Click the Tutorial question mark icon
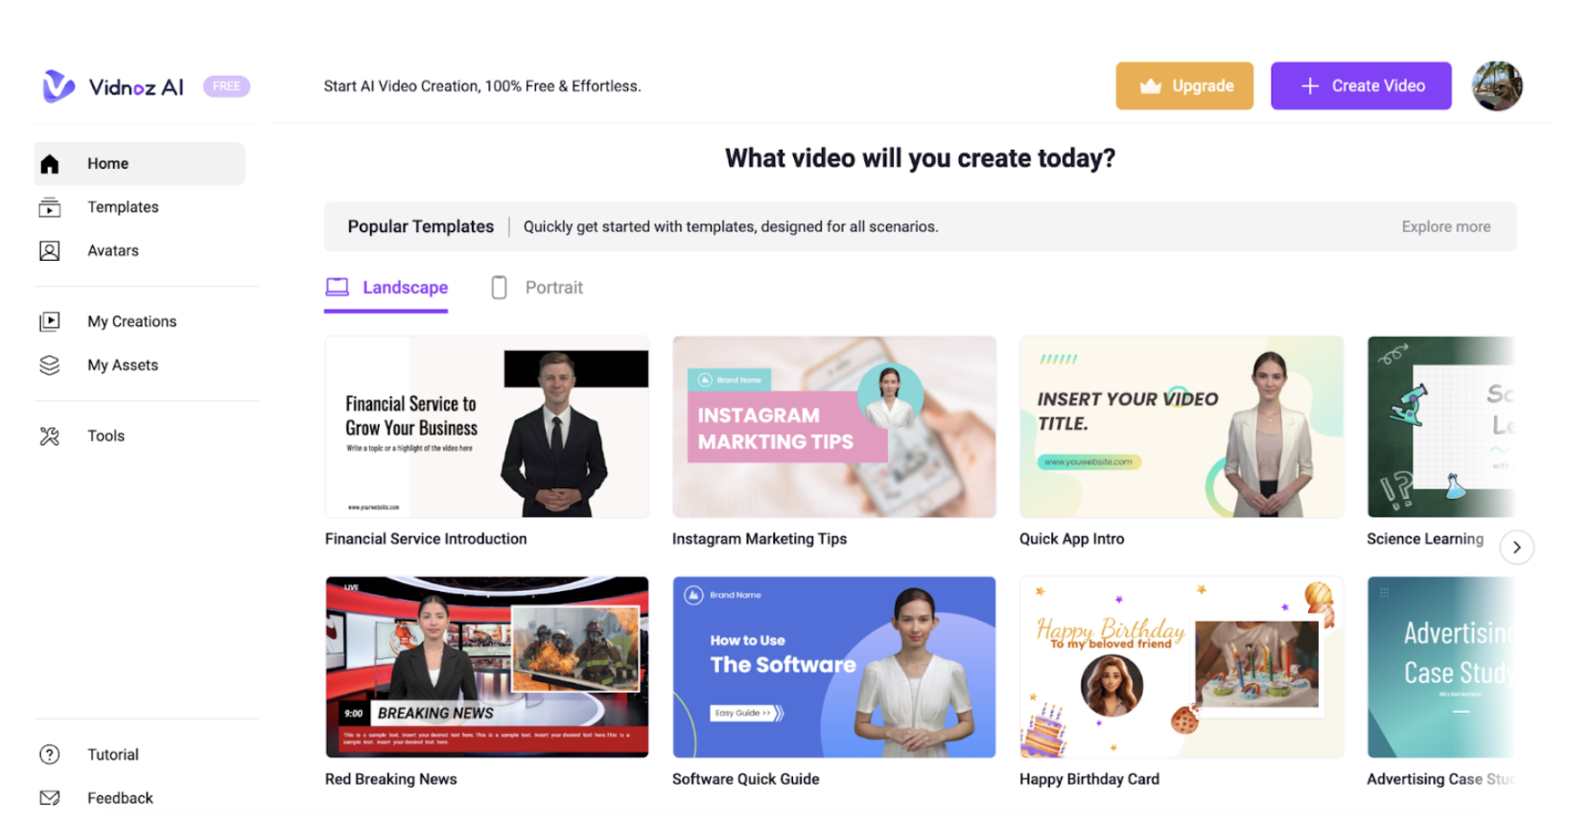Image resolution: width=1569 pixels, height=823 pixels. (x=50, y=755)
